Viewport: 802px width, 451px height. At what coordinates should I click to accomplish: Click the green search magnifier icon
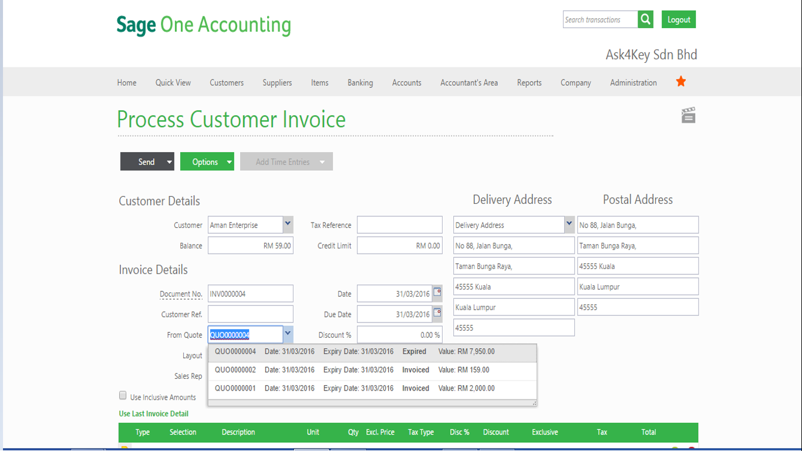(646, 19)
